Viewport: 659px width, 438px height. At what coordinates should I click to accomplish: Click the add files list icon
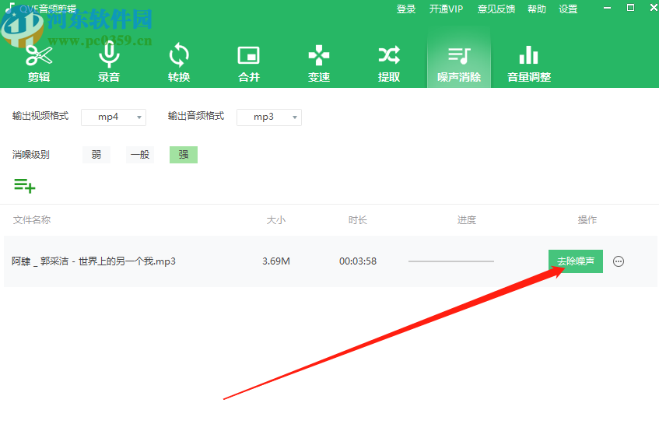pos(25,185)
